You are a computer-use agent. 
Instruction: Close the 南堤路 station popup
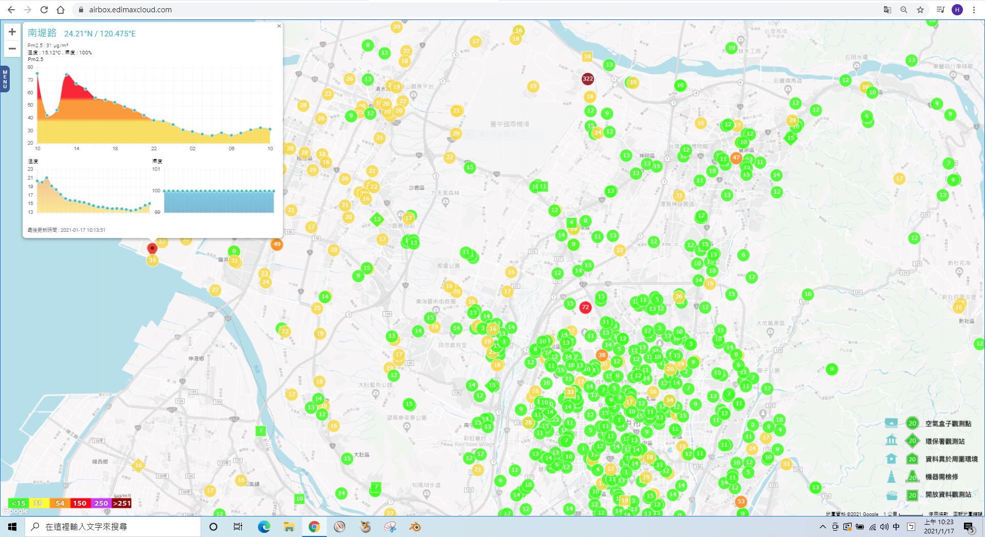[279, 26]
